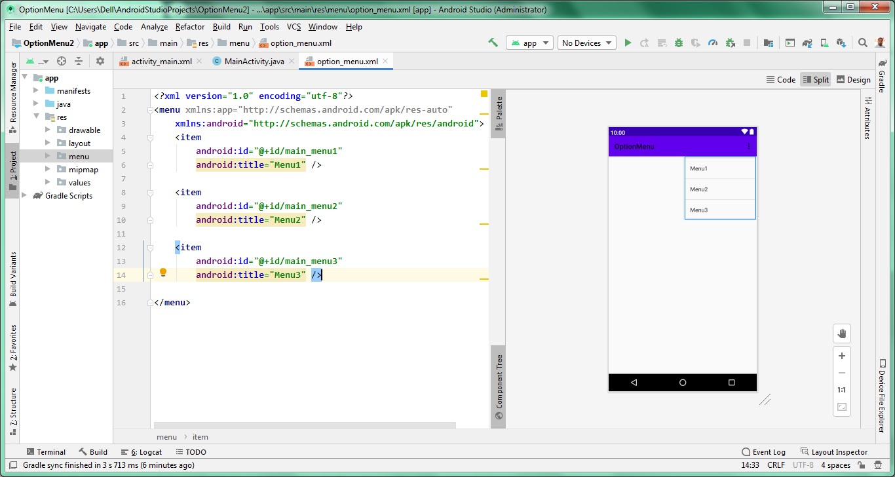The height and width of the screenshot is (477, 895).
Task: Click the 1:1 zoom control in preview
Action: [x=842, y=390]
